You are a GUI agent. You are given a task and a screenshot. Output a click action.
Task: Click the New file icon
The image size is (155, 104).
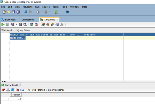coord(4,12)
